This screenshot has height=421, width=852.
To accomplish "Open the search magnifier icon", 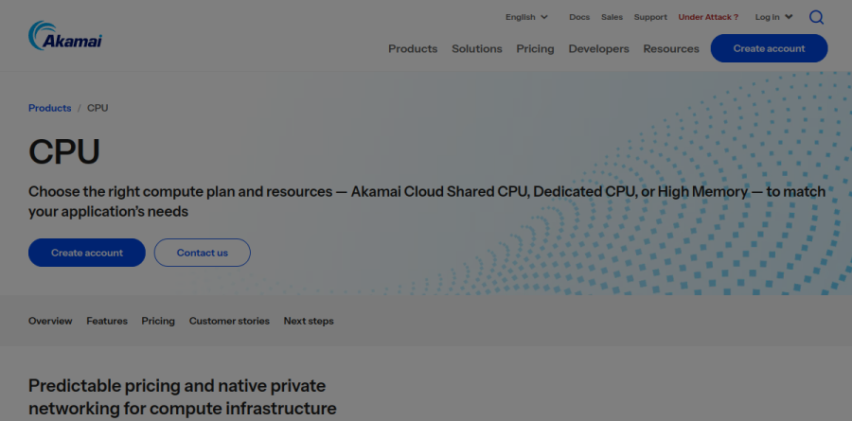I will [x=816, y=17].
